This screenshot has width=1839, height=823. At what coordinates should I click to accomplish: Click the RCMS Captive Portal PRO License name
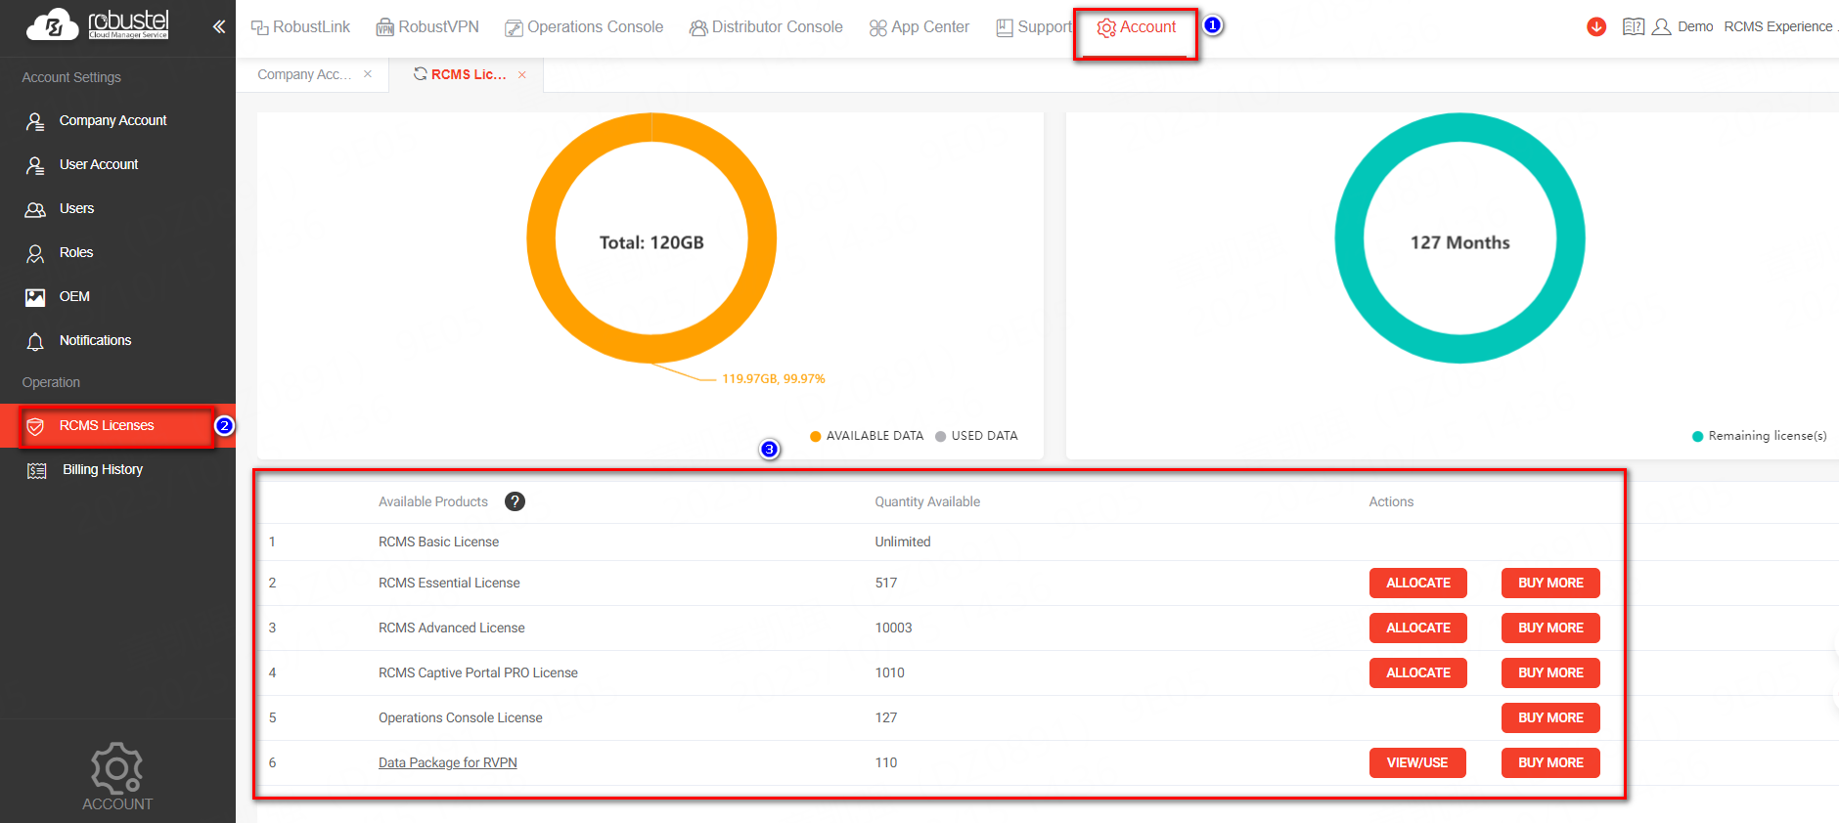[x=478, y=673]
